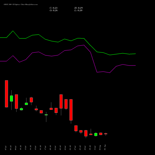The width and height of the screenshot is (155, 155).
Task: Click the low price value L: 0.20
Action: tap(78, 11)
